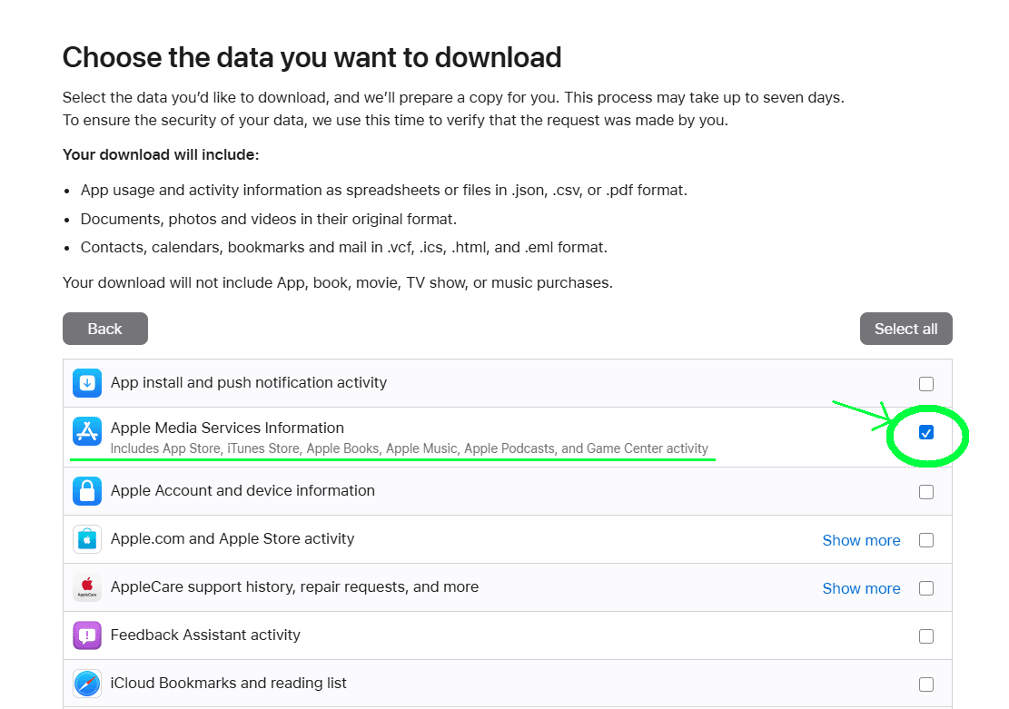Select the iCloud Bookmarks and reading list checkbox

(x=926, y=684)
